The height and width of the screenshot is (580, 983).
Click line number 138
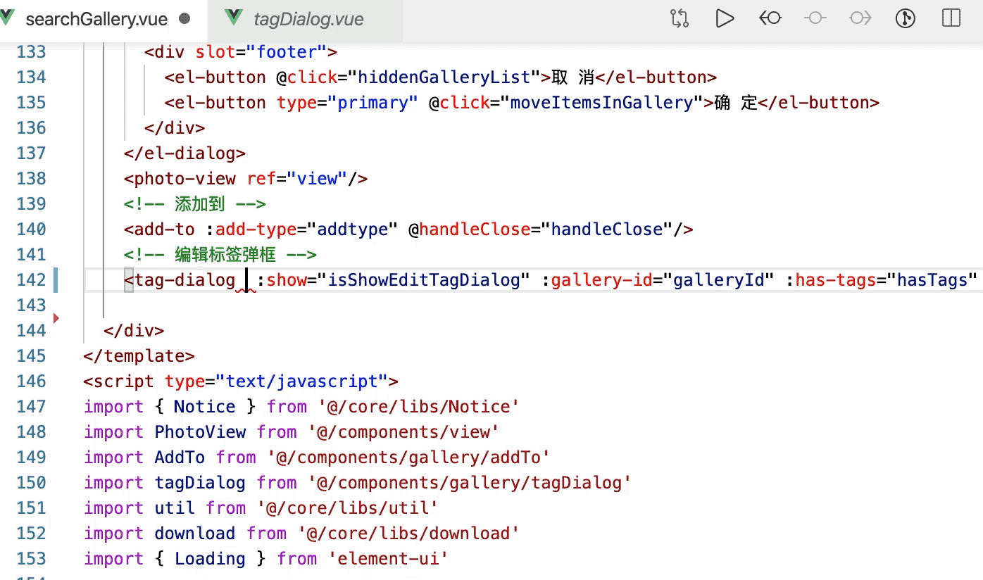click(31, 178)
